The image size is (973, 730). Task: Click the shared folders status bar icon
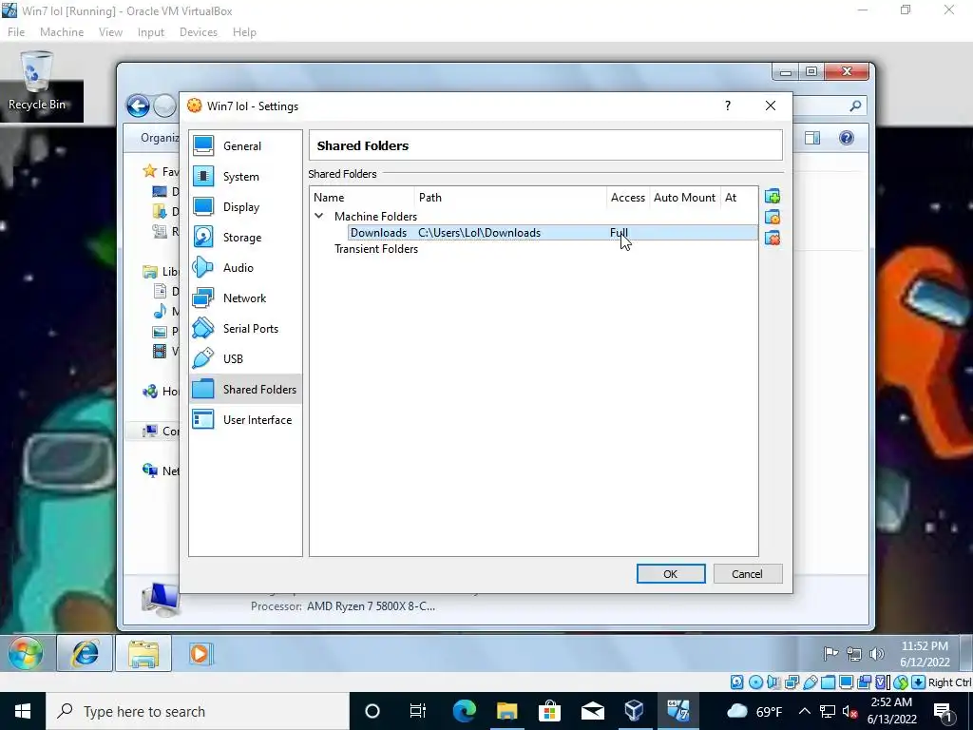pos(828,682)
